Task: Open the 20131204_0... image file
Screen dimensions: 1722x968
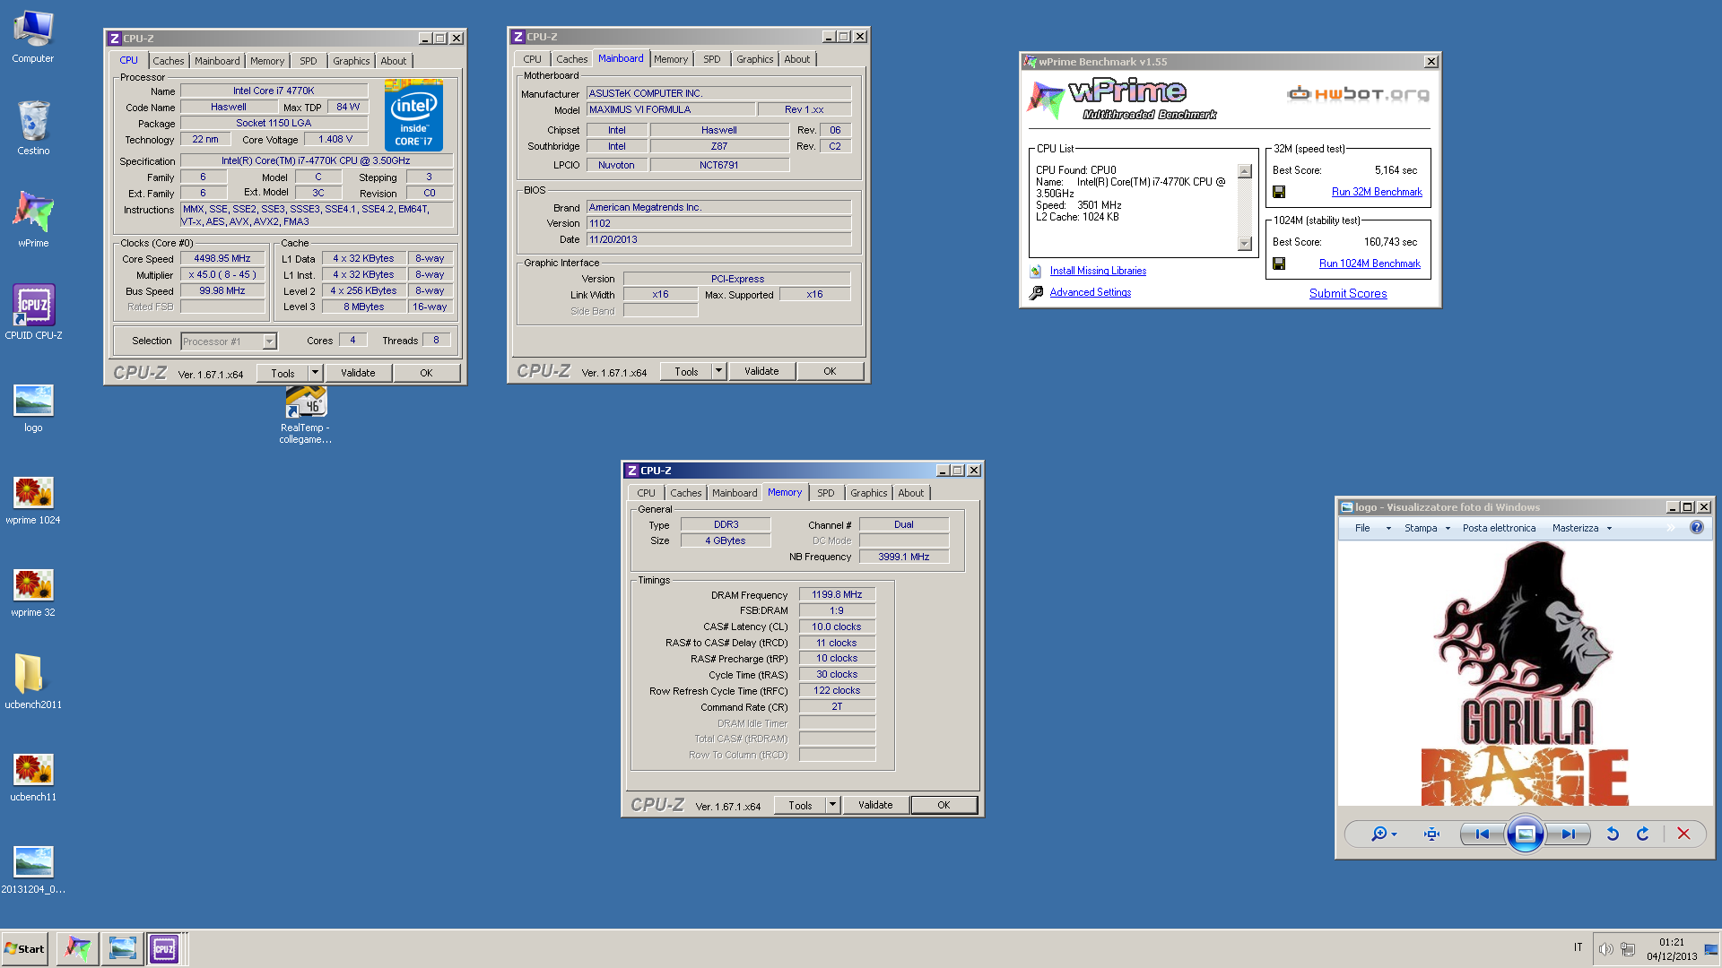Action: (33, 869)
